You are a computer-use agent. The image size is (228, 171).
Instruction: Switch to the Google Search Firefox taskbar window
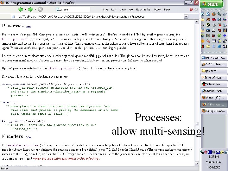click(x=214, y=111)
